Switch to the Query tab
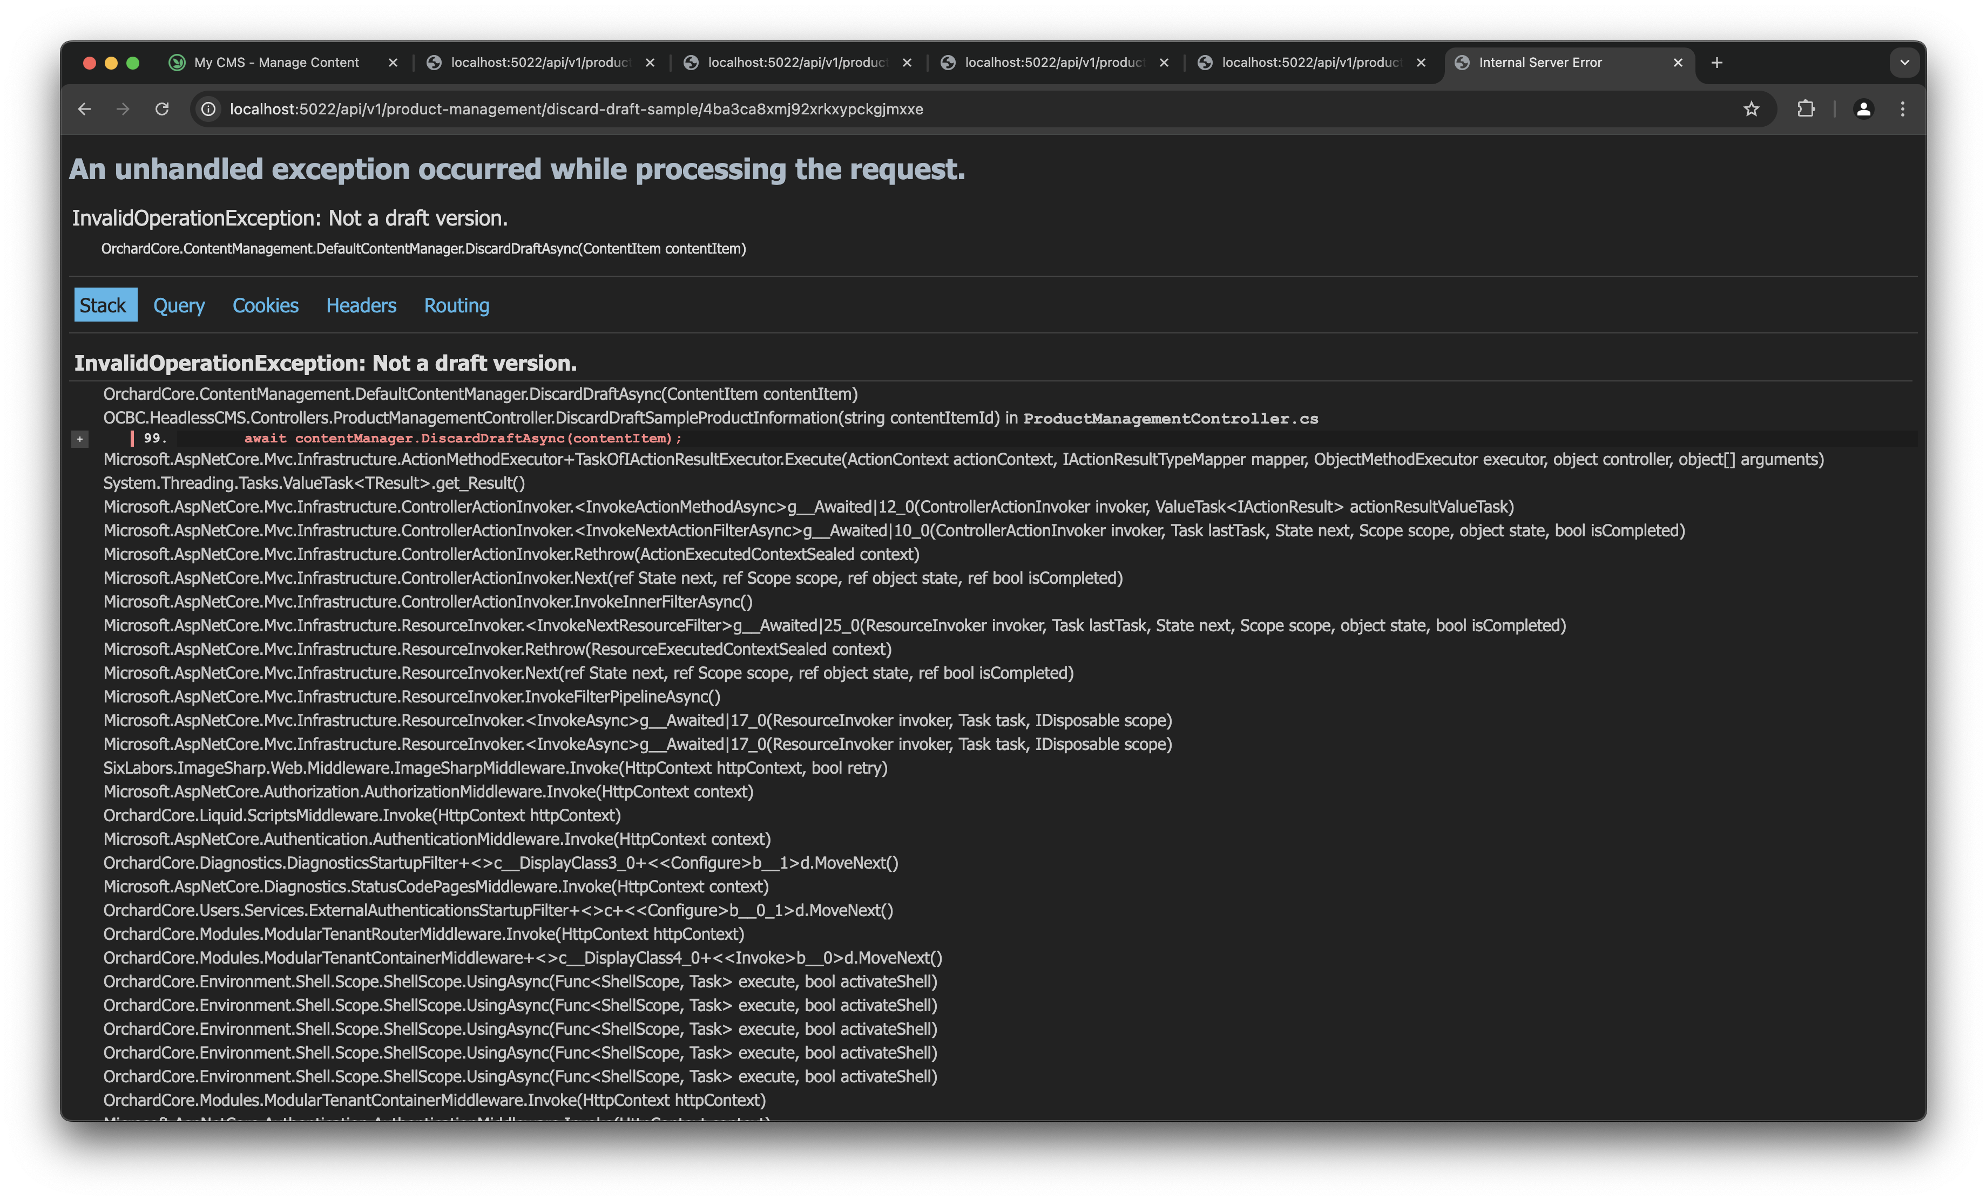1987x1201 pixels. pyautogui.click(x=179, y=305)
